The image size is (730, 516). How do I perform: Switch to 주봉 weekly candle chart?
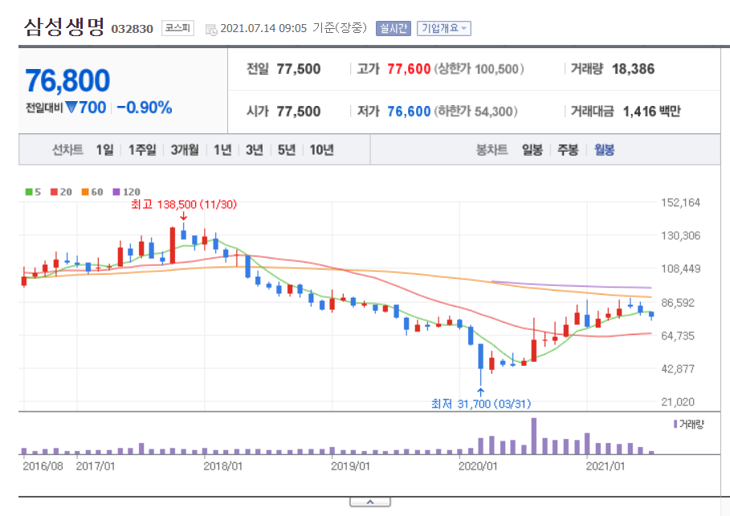click(568, 150)
